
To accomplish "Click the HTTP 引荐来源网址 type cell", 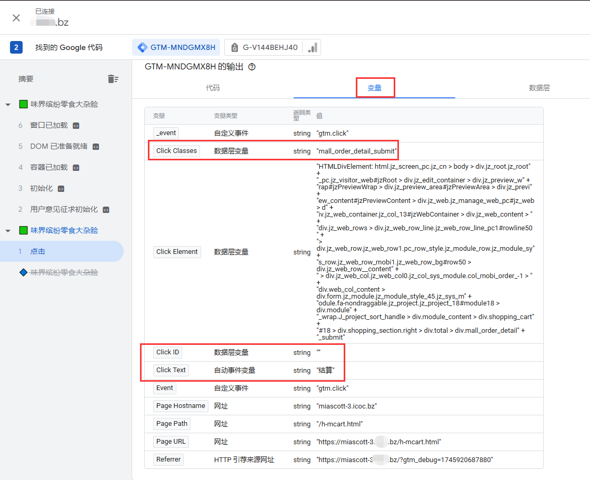I will pyautogui.click(x=244, y=459).
